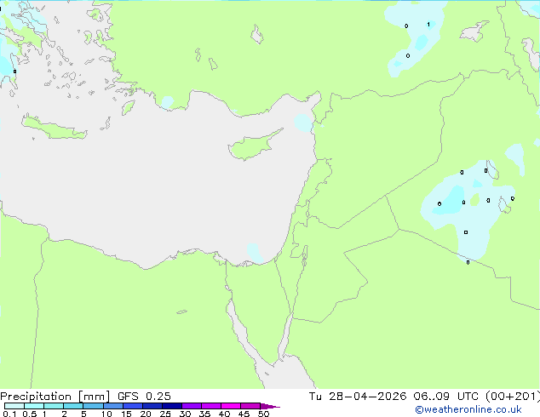
Task: Click the over-50 arrow tip of legend
Action: point(270,406)
